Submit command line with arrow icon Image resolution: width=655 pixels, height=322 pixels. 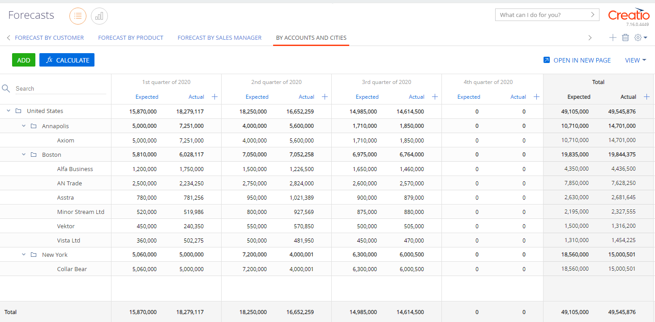(593, 15)
